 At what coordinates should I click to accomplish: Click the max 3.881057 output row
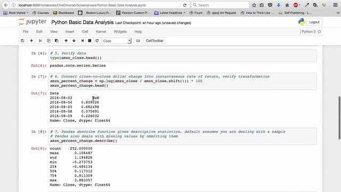tap(71, 180)
